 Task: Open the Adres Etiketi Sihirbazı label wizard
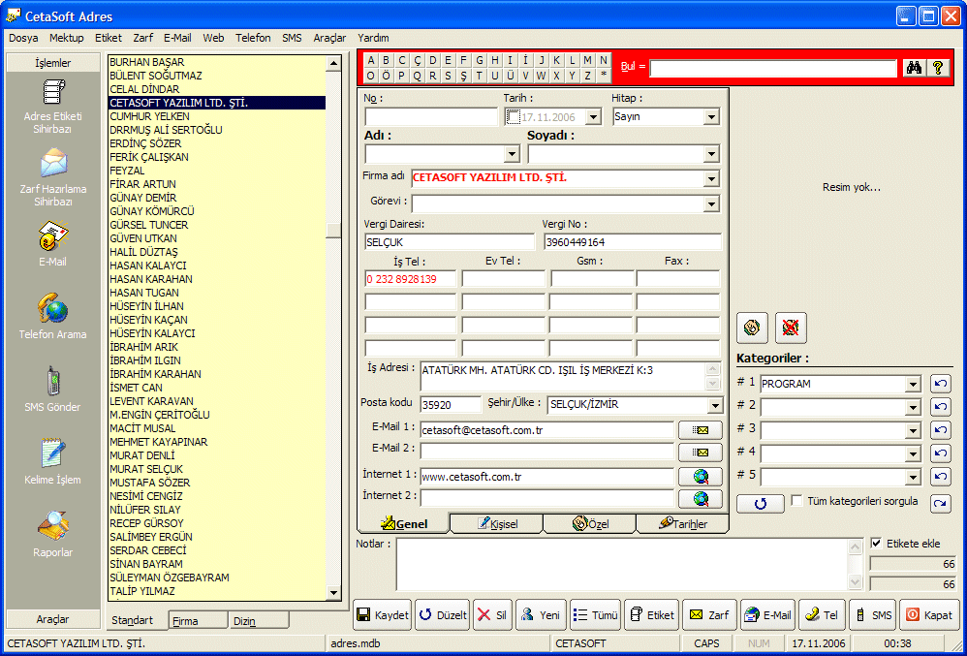click(x=53, y=106)
